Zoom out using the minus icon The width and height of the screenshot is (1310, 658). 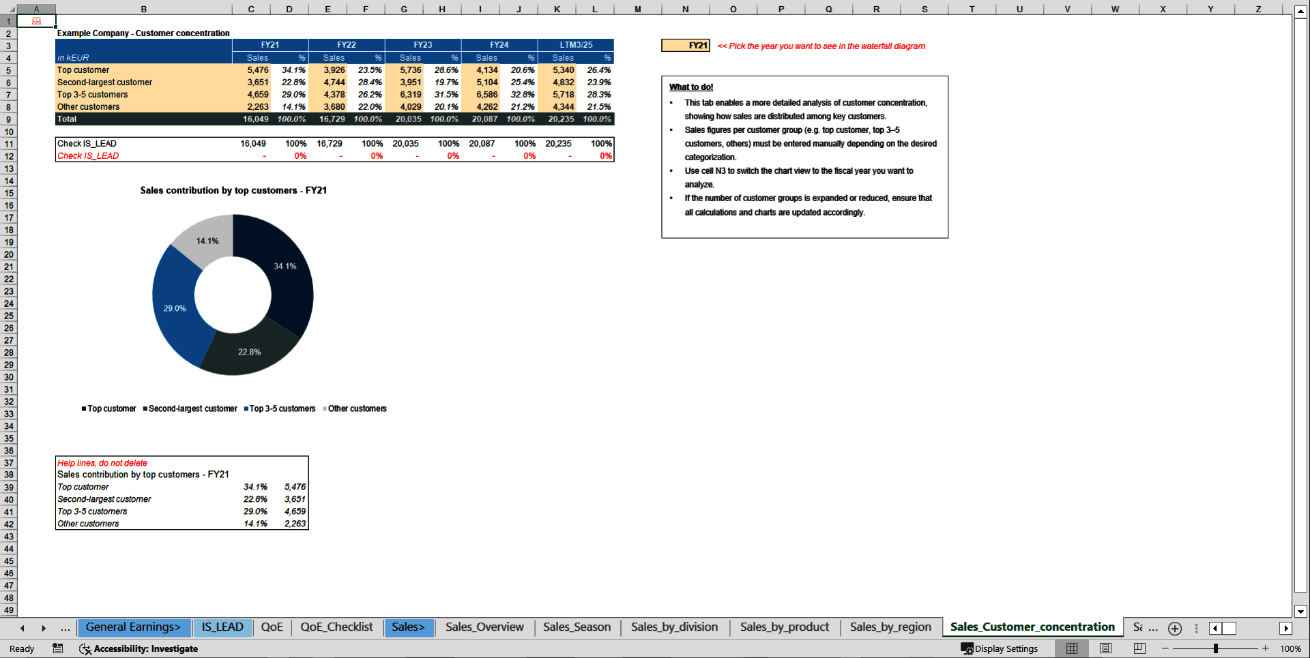point(1165,648)
